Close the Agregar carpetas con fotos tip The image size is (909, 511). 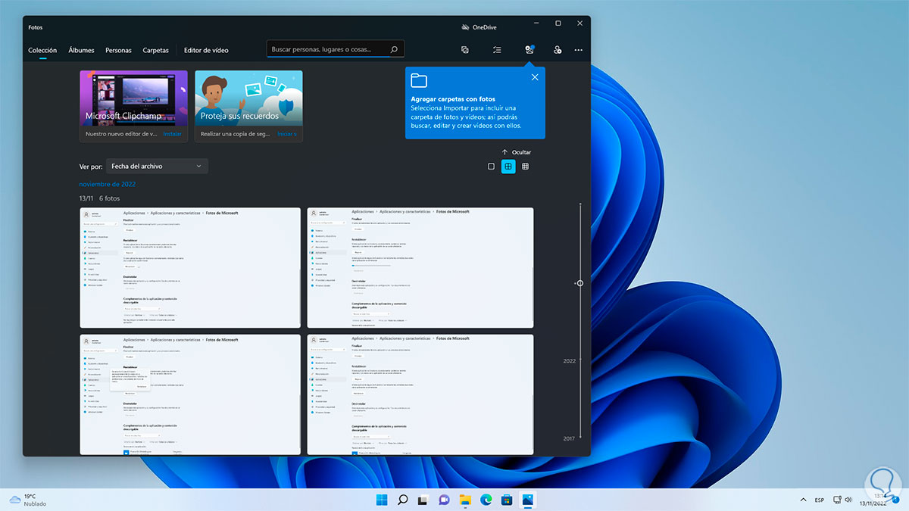tap(535, 77)
